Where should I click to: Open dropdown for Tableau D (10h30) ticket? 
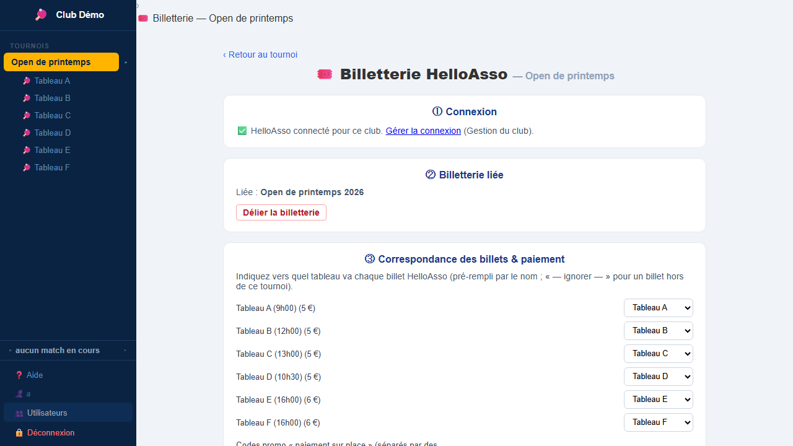click(659, 377)
